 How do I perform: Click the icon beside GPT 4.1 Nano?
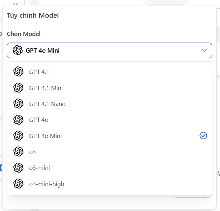pyautogui.click(x=18, y=104)
